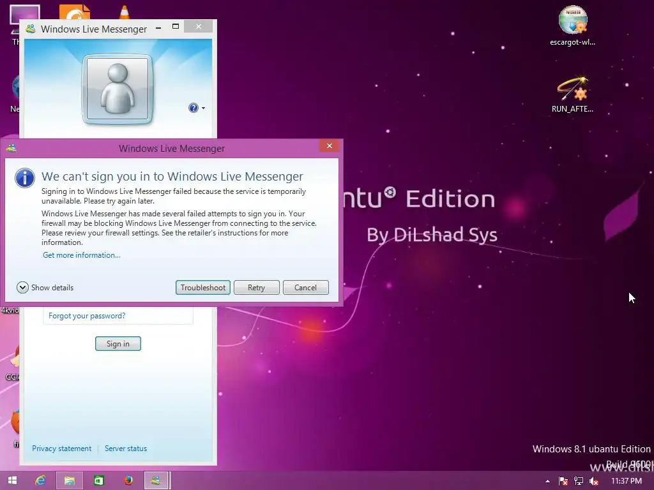Screen dimensions: 654x490
Task: Show hidden tray icons arrow
Action: pyautogui.click(x=547, y=481)
